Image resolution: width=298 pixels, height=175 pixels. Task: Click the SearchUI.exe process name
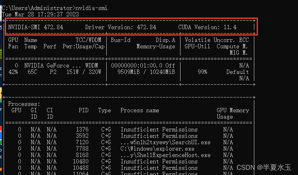tap(165, 142)
